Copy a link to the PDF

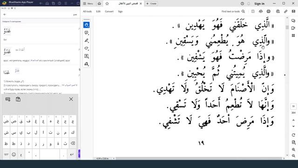[285, 11]
